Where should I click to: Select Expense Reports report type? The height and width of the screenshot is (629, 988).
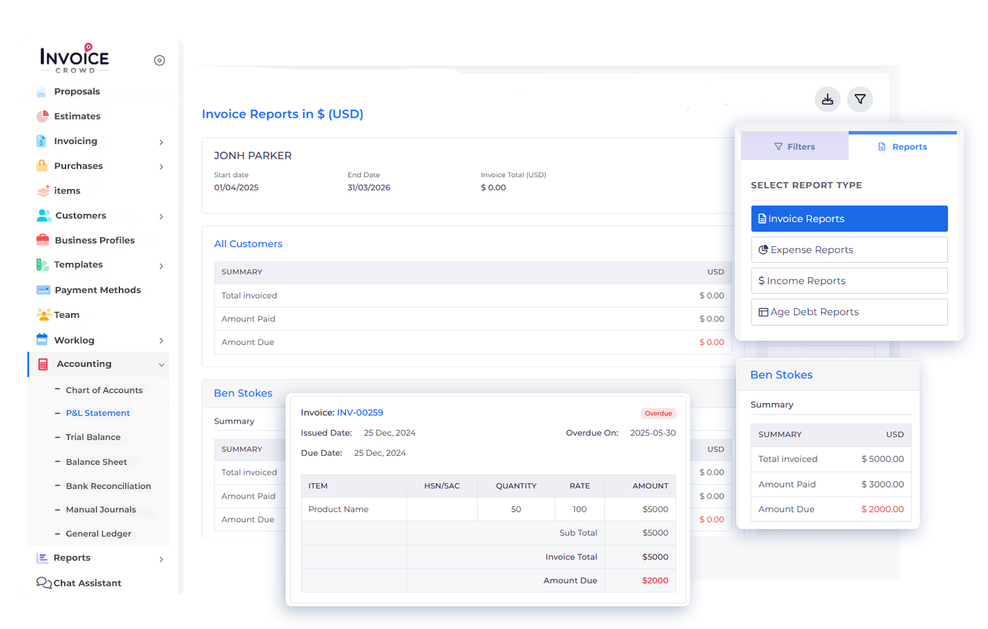(849, 250)
